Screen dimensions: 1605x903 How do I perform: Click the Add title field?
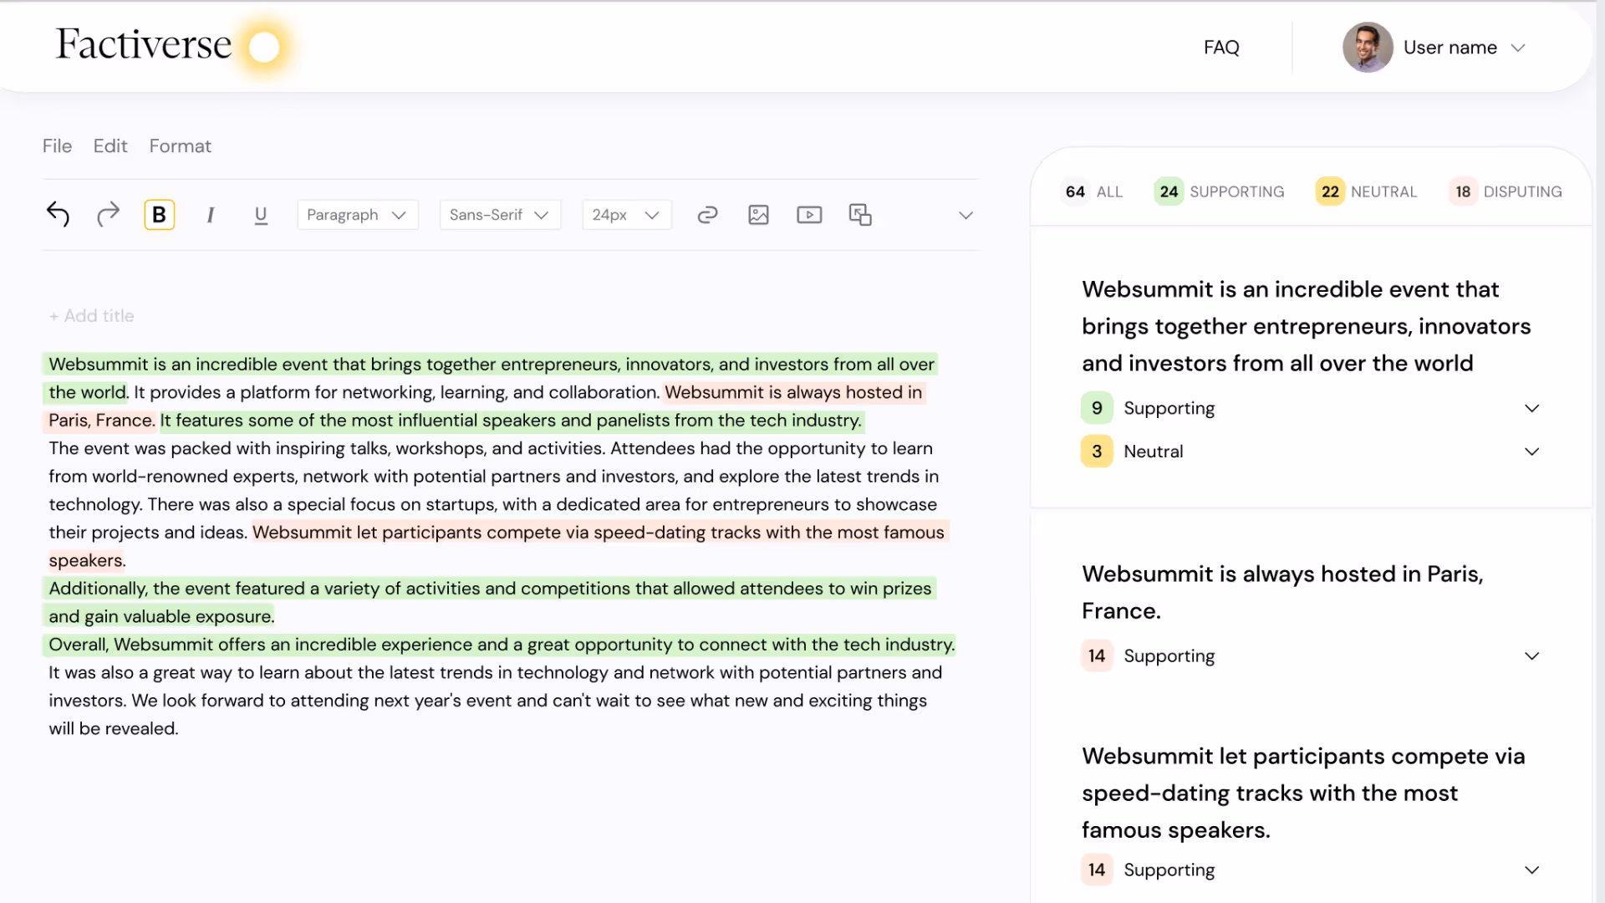point(92,316)
